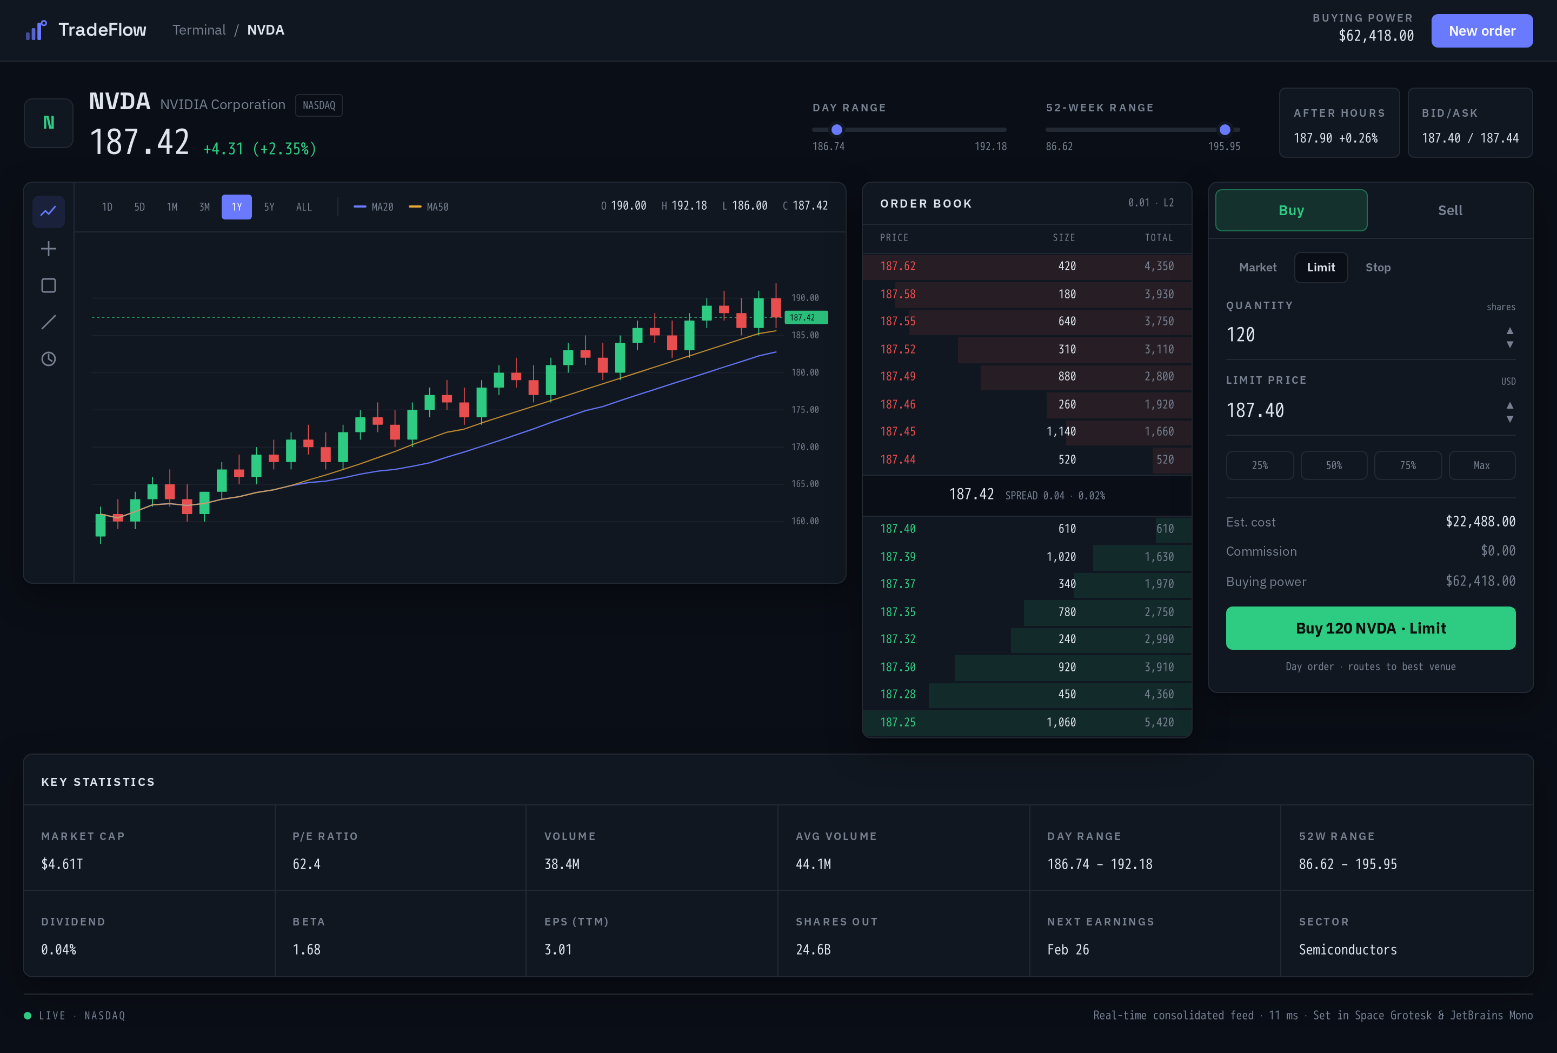Select the 187.39 bid row
The image size is (1557, 1053).
click(1027, 557)
